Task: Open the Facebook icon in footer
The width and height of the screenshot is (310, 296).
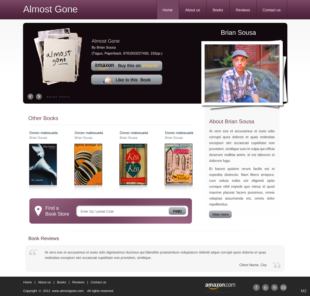Action: point(256,287)
